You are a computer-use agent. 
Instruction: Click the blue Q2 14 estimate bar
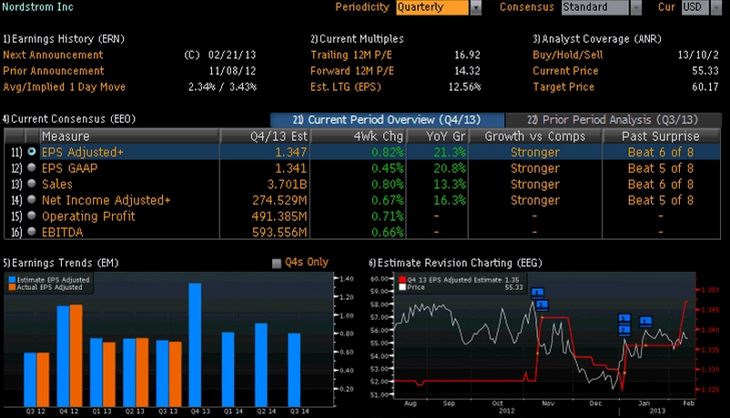[261, 365]
